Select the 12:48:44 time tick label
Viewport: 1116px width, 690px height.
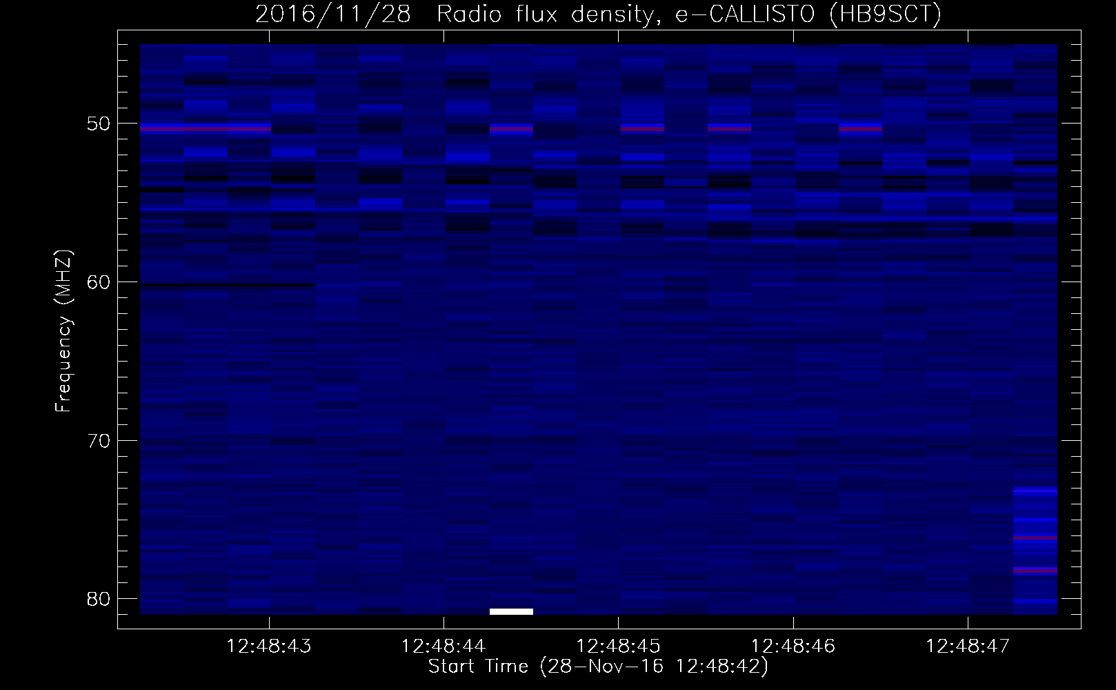444,647
